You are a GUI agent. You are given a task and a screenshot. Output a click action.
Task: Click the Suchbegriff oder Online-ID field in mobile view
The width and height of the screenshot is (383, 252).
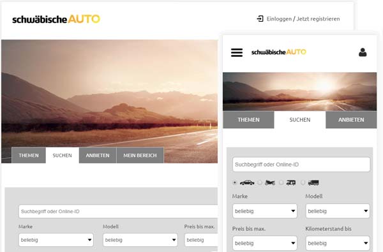[x=301, y=165]
